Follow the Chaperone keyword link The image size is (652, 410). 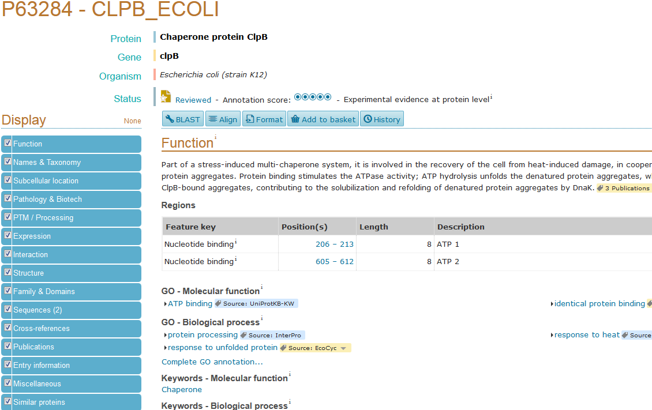click(182, 390)
